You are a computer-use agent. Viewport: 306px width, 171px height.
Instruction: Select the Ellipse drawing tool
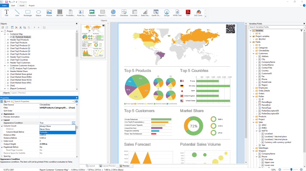(38, 13)
